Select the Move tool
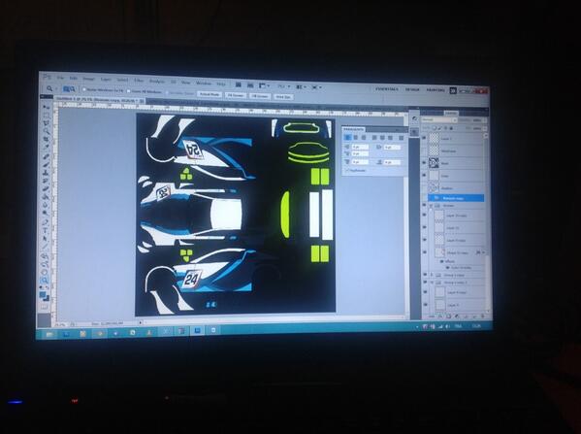The width and height of the screenshot is (581, 434). pyautogui.click(x=46, y=107)
